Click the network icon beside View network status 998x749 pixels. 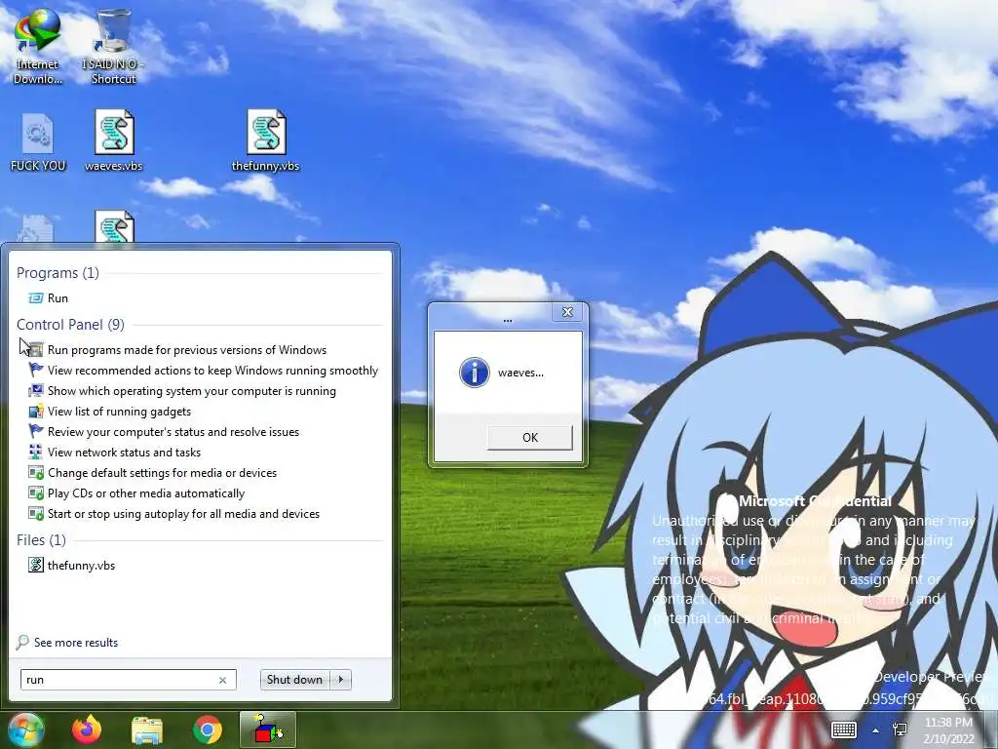(36, 453)
